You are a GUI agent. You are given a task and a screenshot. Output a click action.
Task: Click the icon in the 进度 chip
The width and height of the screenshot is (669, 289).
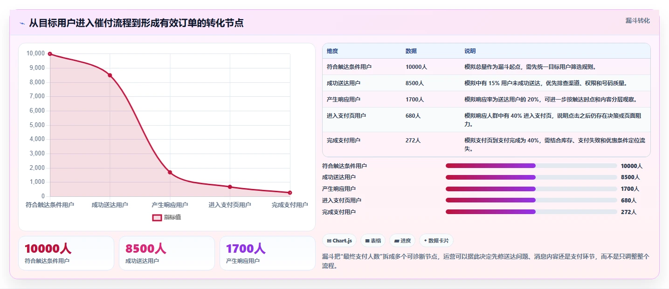pos(396,241)
